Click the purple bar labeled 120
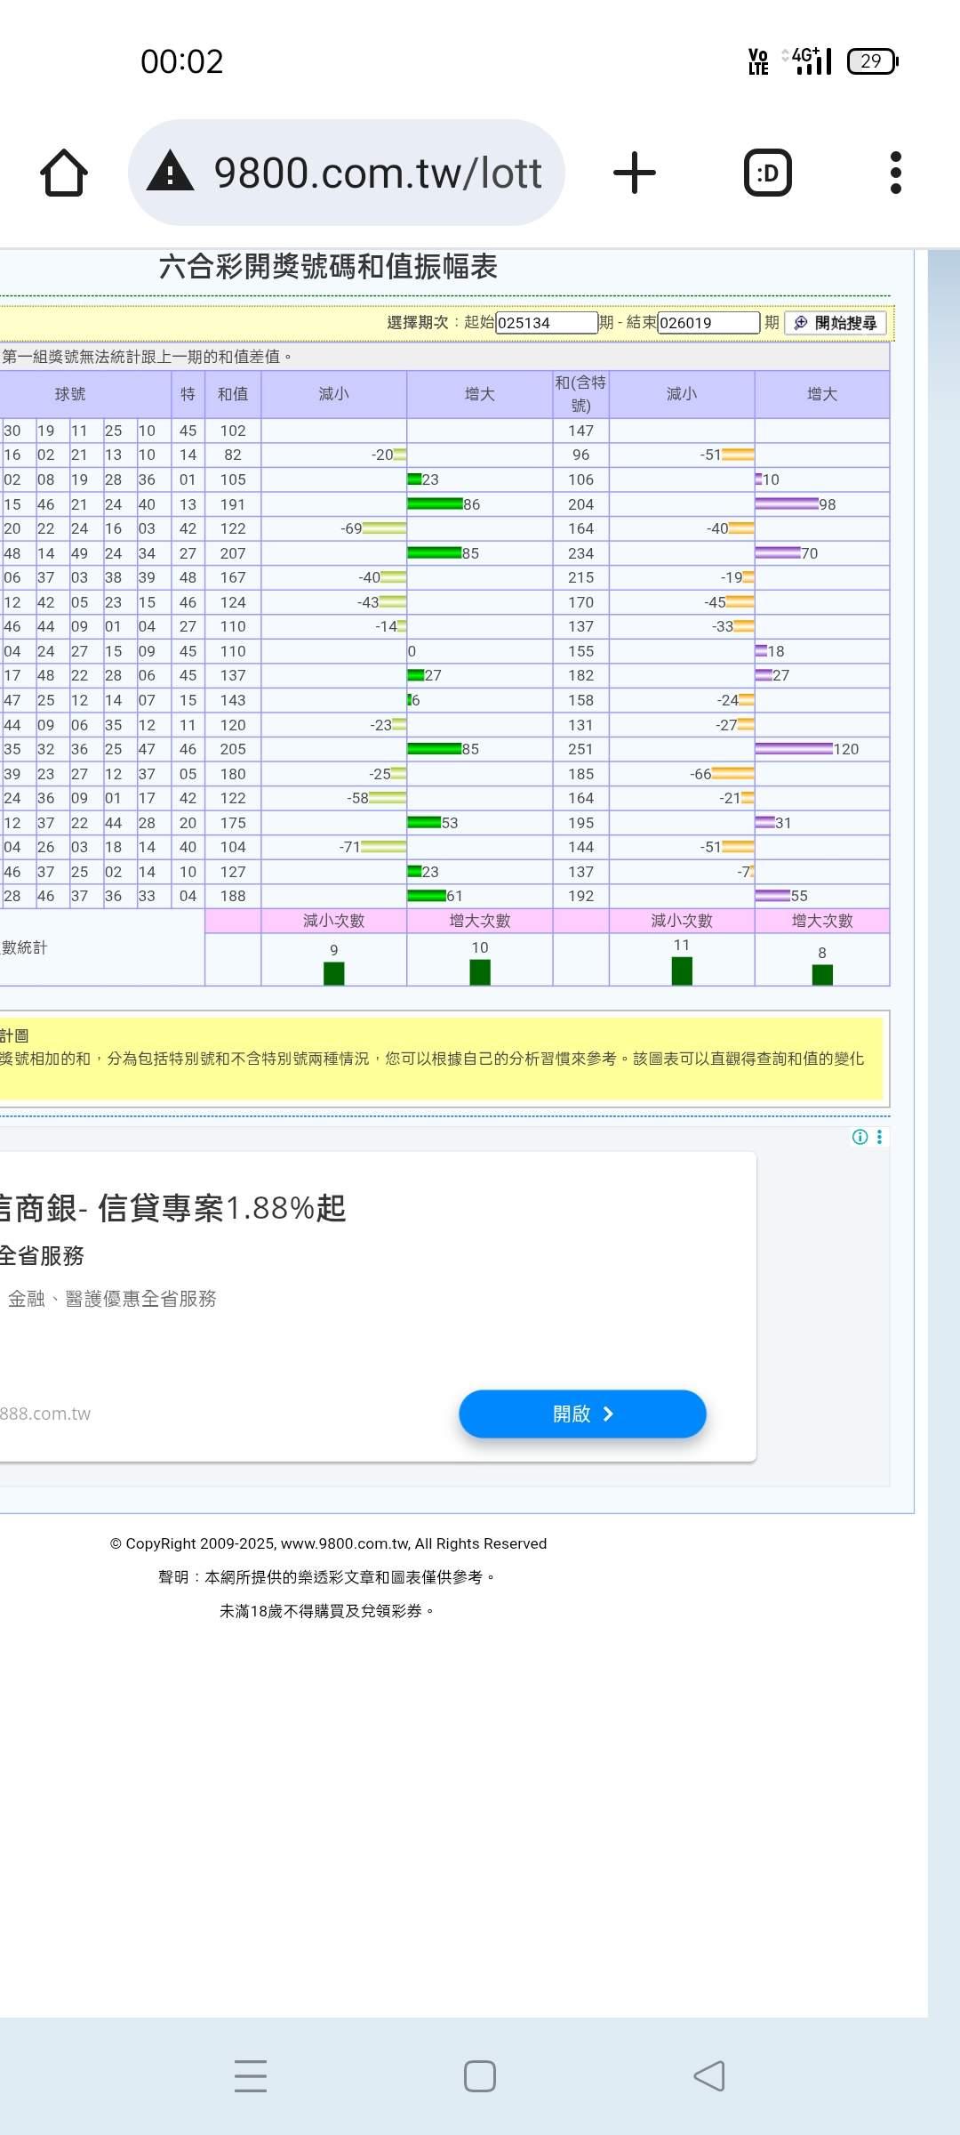The height and width of the screenshot is (2135, 960). [x=793, y=749]
